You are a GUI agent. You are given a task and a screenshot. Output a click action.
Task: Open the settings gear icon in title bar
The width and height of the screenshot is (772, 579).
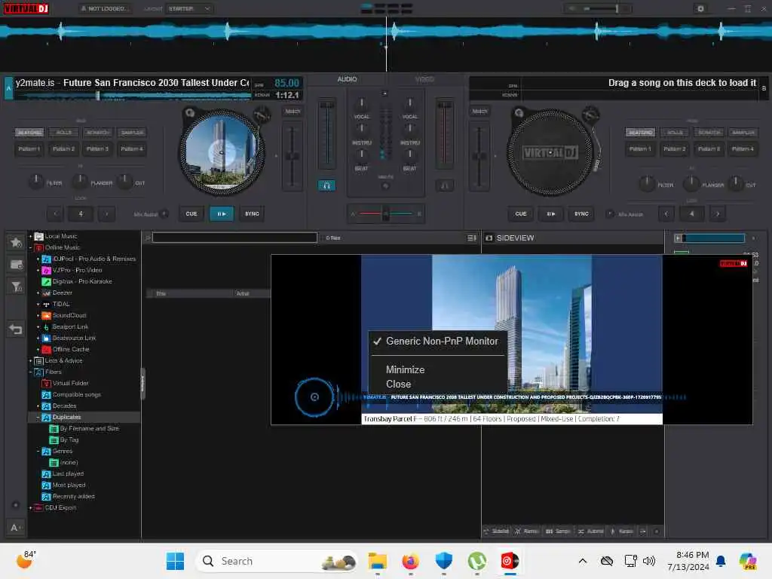pos(700,8)
